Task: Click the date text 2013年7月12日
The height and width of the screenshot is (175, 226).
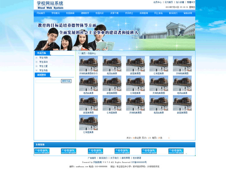Action: click(172, 7)
